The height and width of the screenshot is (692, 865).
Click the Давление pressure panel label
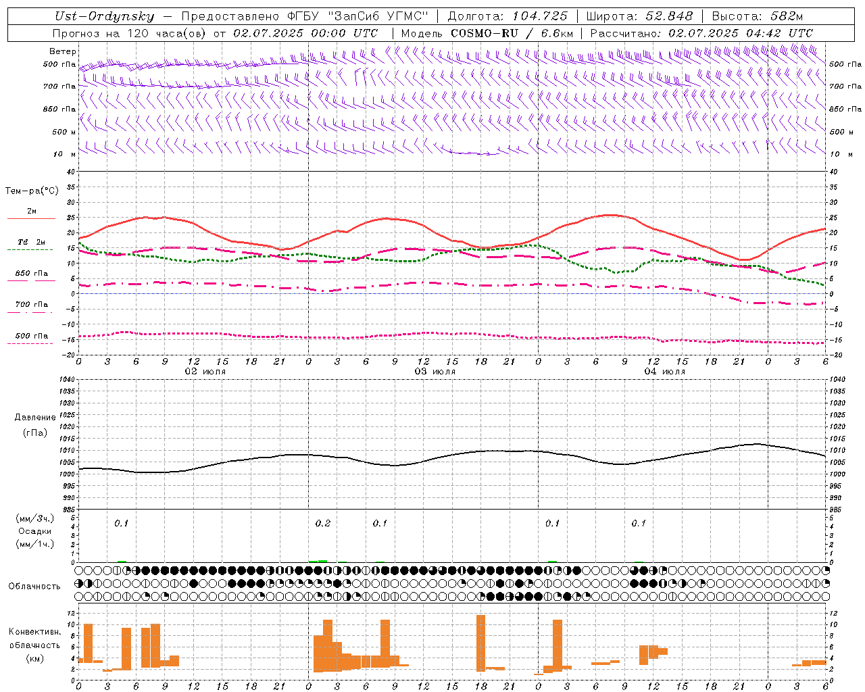click(35, 418)
